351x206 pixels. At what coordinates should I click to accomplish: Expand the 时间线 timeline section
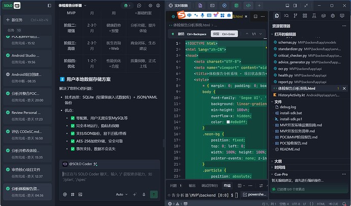(x=278, y=167)
